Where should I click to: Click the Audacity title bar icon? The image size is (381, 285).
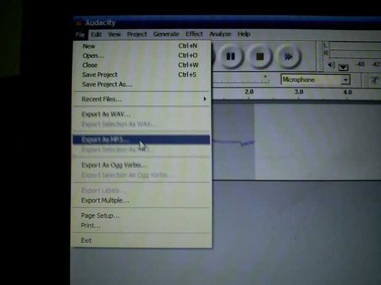(79, 23)
